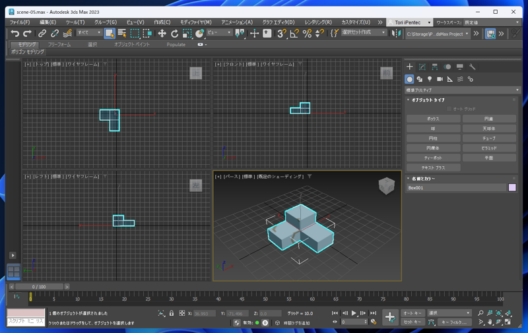Open the レンダリング(R) menu
This screenshot has height=333, width=528.
point(318,22)
